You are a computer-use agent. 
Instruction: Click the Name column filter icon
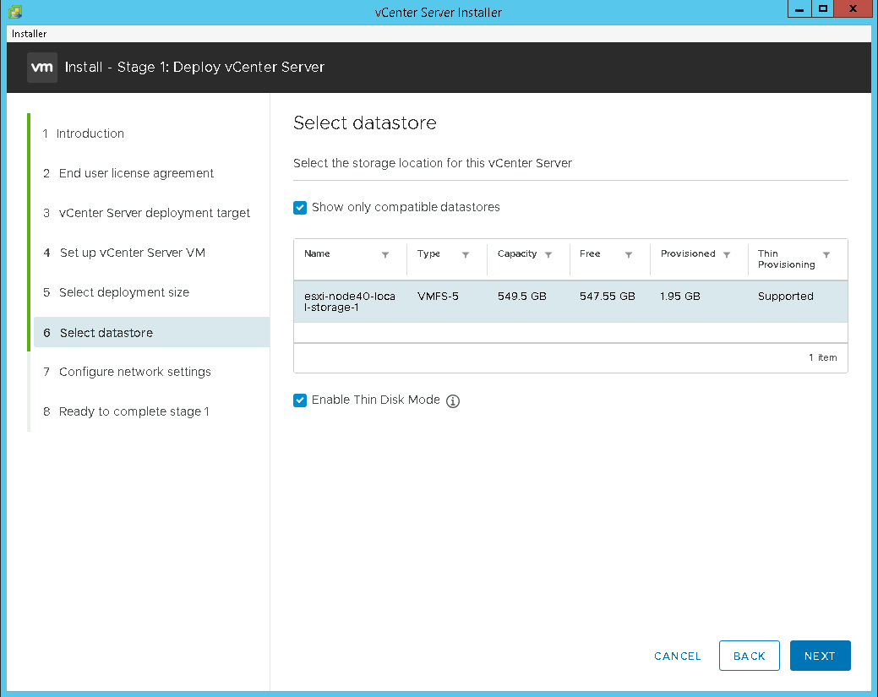pyautogui.click(x=385, y=254)
